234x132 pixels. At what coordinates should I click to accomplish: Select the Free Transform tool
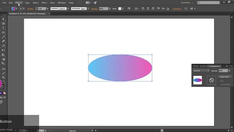3,50
